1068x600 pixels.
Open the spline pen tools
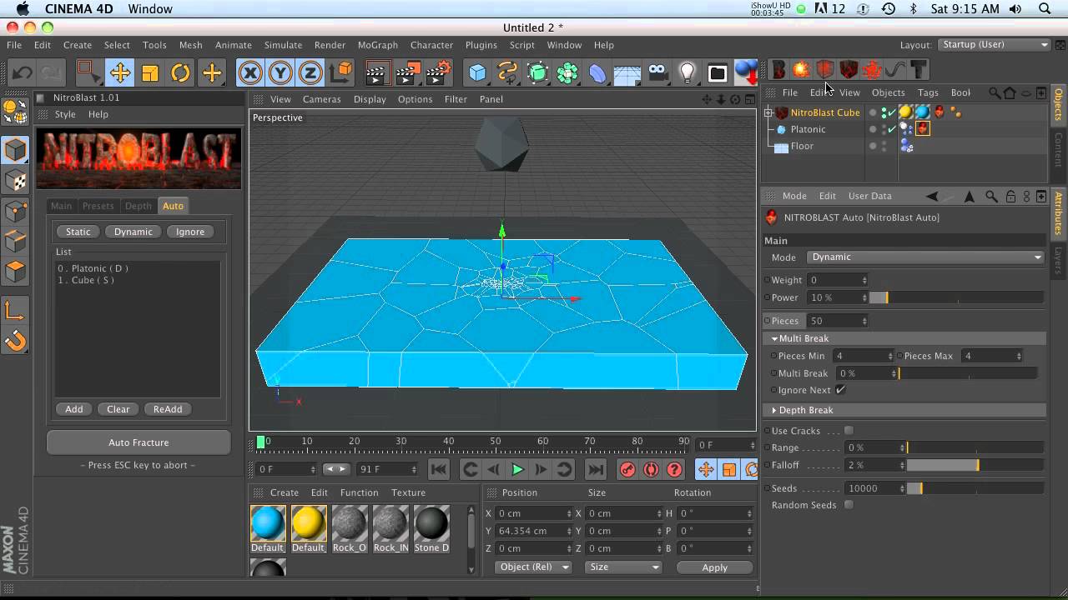(507, 72)
